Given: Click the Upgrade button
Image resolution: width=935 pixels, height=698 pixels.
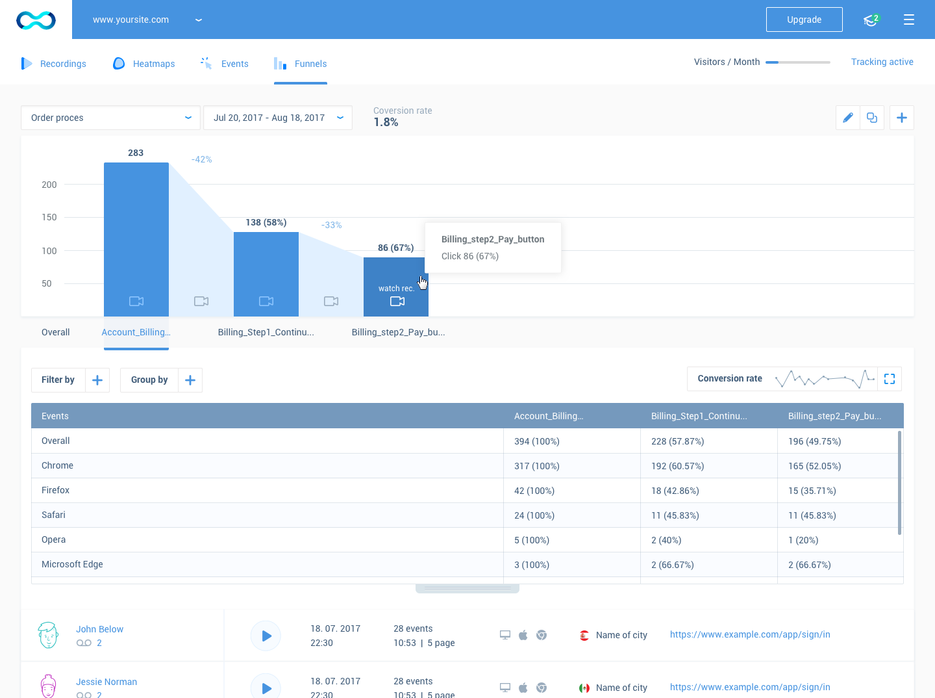Looking at the screenshot, I should pyautogui.click(x=804, y=19).
